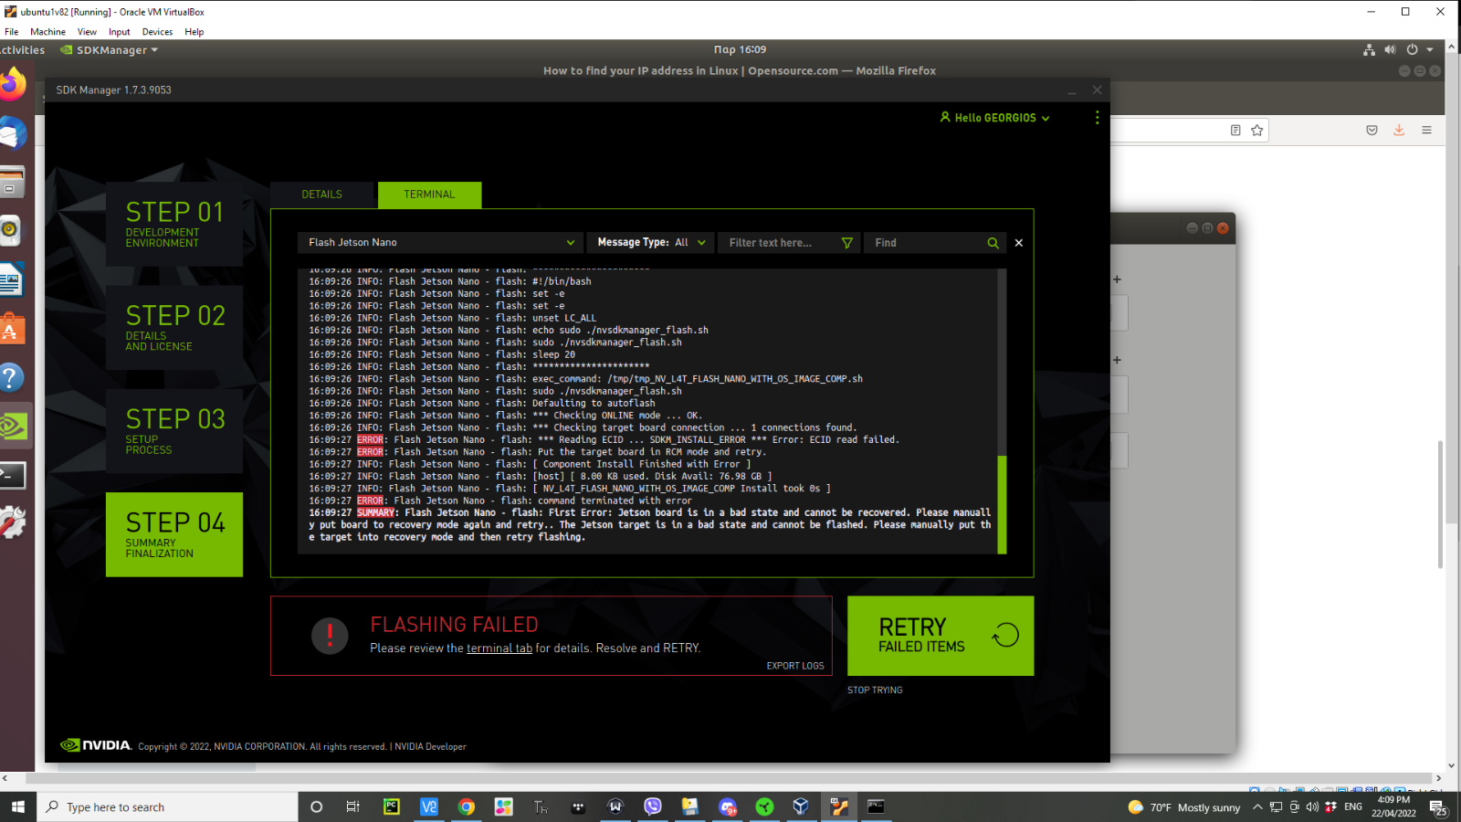Click Firefox reader view icon
This screenshot has height=822, width=1461.
click(x=1235, y=131)
